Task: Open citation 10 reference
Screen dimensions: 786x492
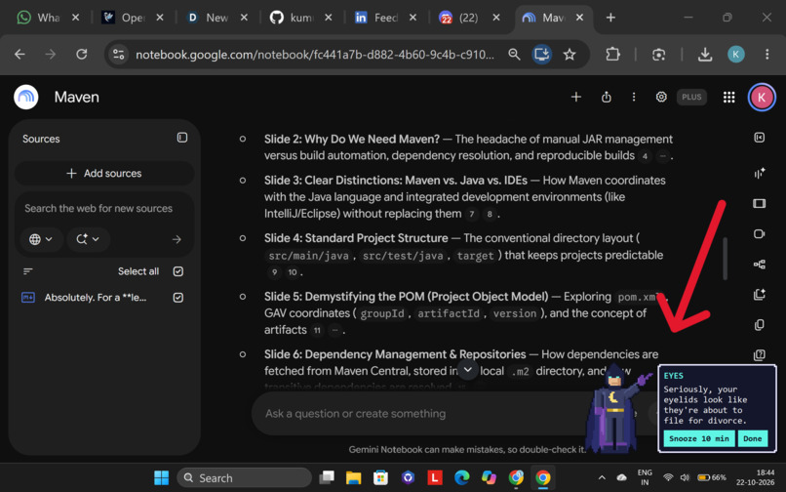Action: pos(293,272)
